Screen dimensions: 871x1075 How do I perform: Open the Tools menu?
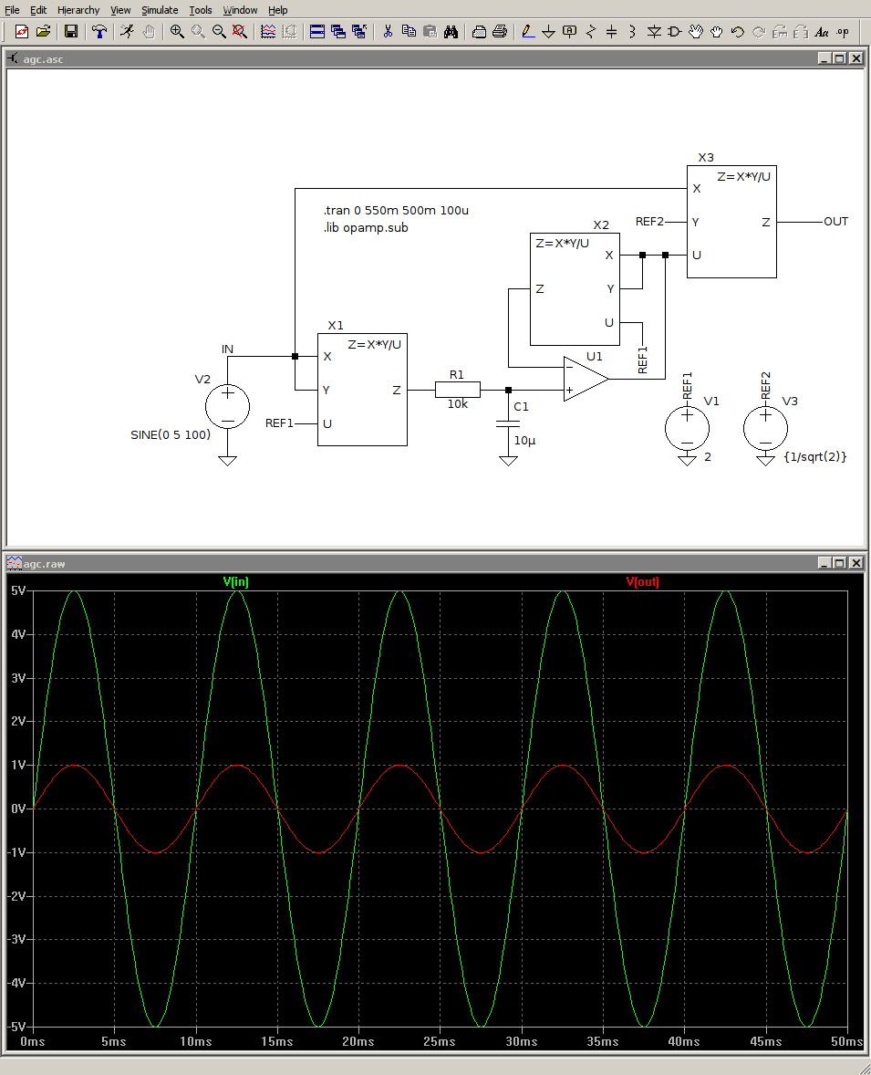[x=200, y=10]
